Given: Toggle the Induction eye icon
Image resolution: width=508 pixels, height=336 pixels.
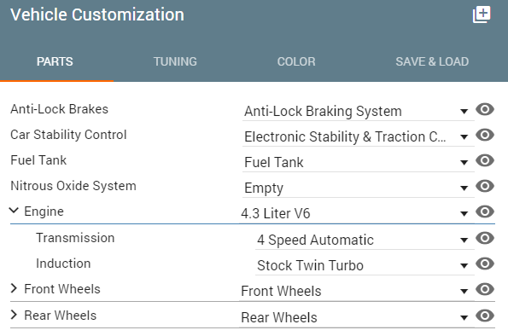Looking at the screenshot, I should (x=485, y=264).
